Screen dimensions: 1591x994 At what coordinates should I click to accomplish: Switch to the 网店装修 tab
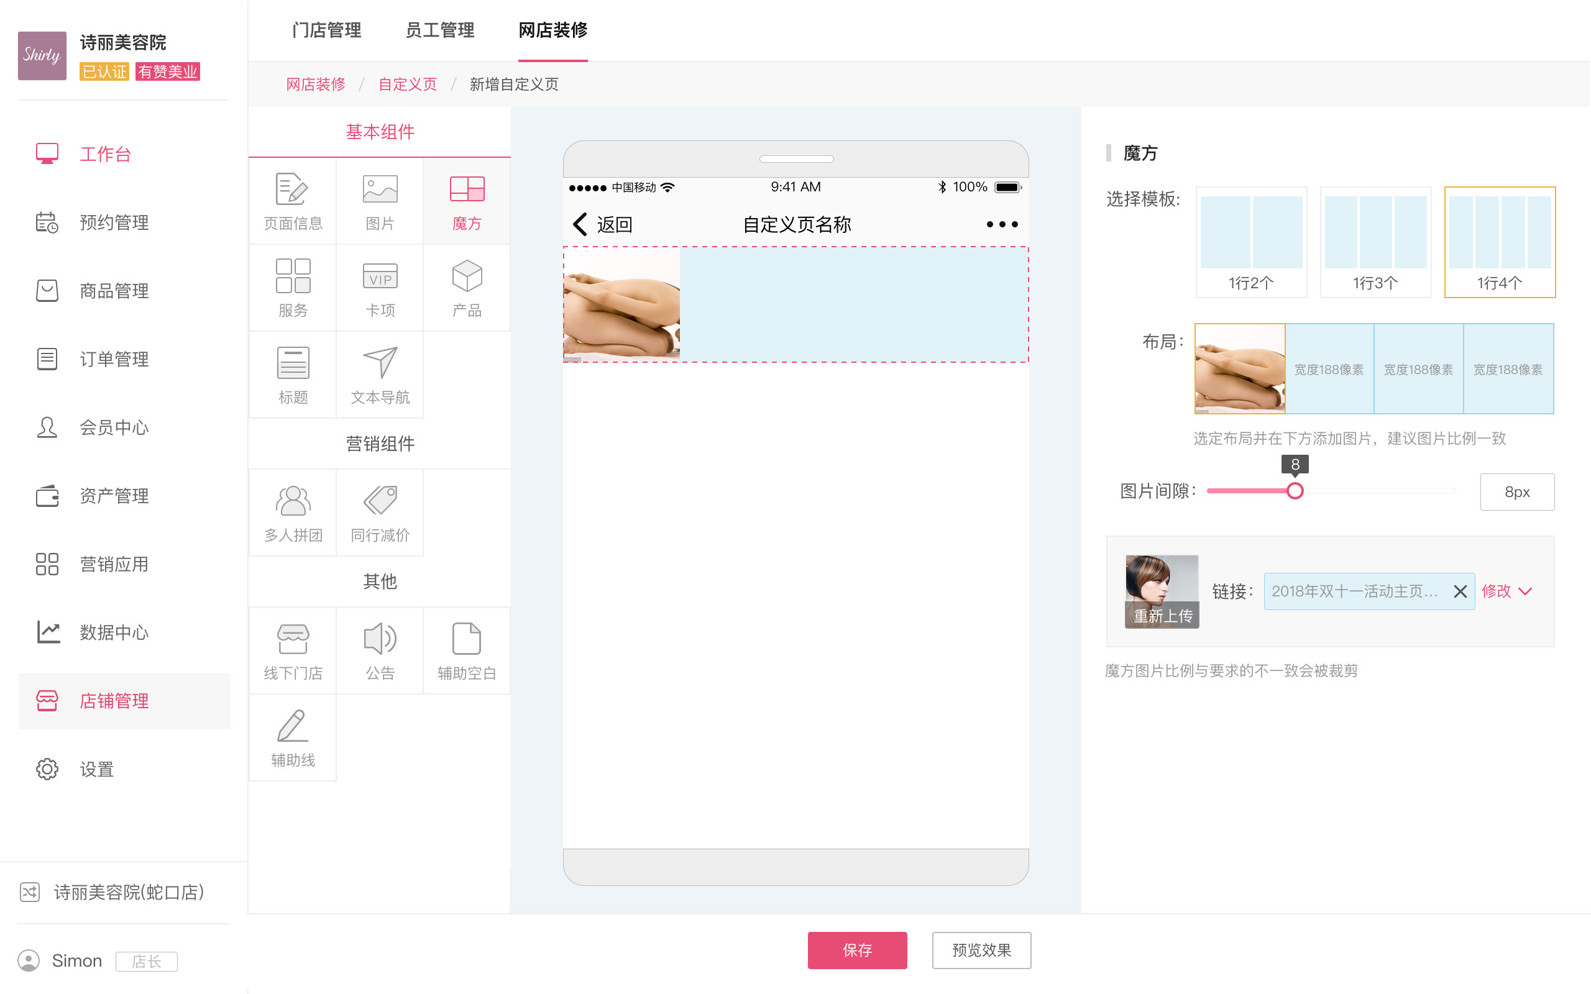click(553, 30)
